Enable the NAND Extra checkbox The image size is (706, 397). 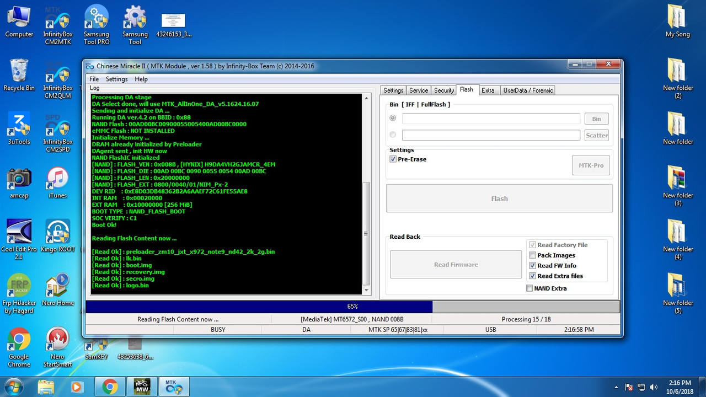pyautogui.click(x=529, y=288)
